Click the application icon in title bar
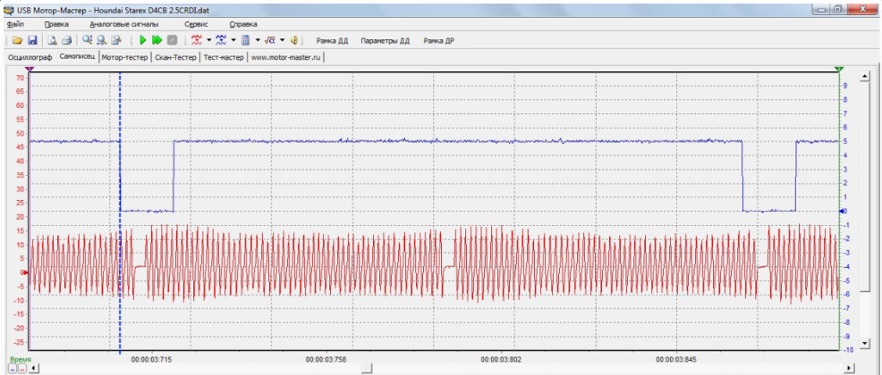The height and width of the screenshot is (375, 882). pos(8,10)
